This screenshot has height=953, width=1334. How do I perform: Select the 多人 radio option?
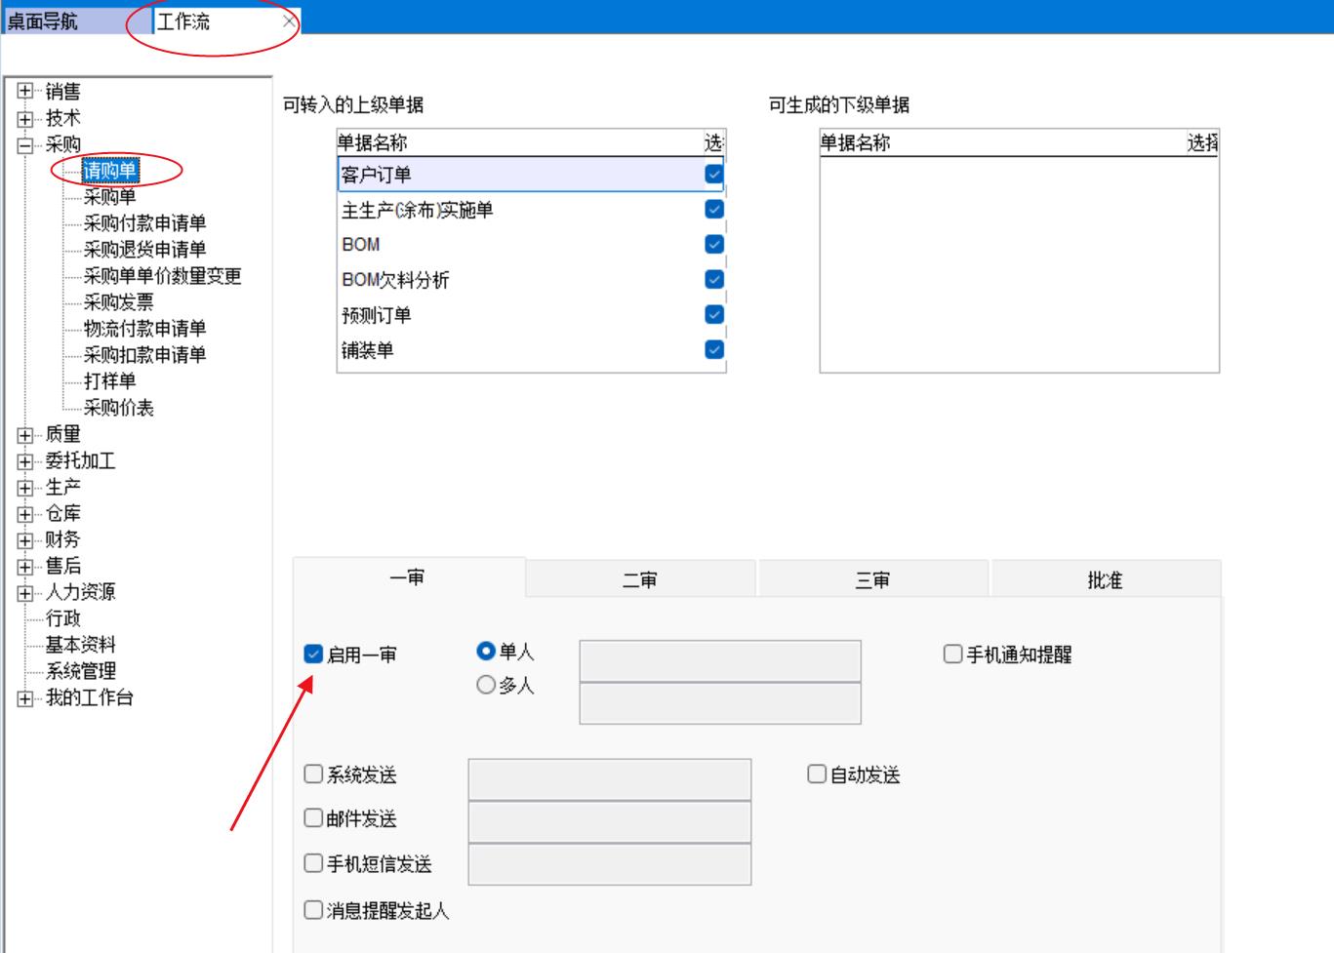pyautogui.click(x=486, y=686)
